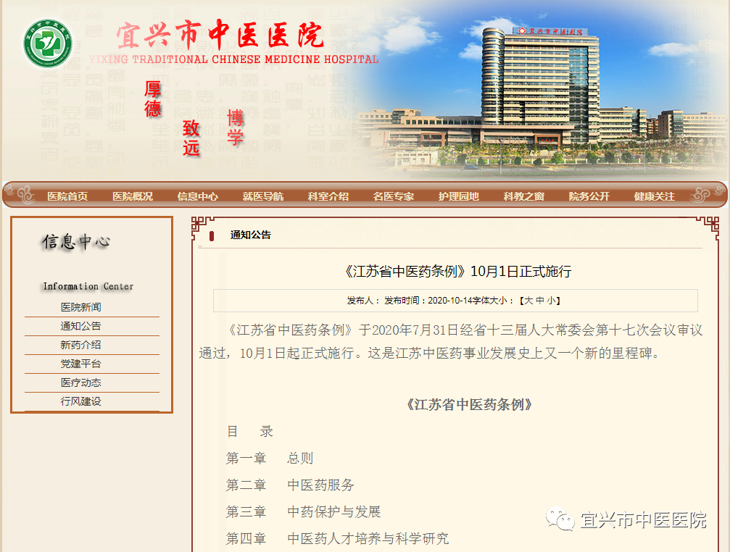Click the 第二章 中医药服务 contents line

290,485
